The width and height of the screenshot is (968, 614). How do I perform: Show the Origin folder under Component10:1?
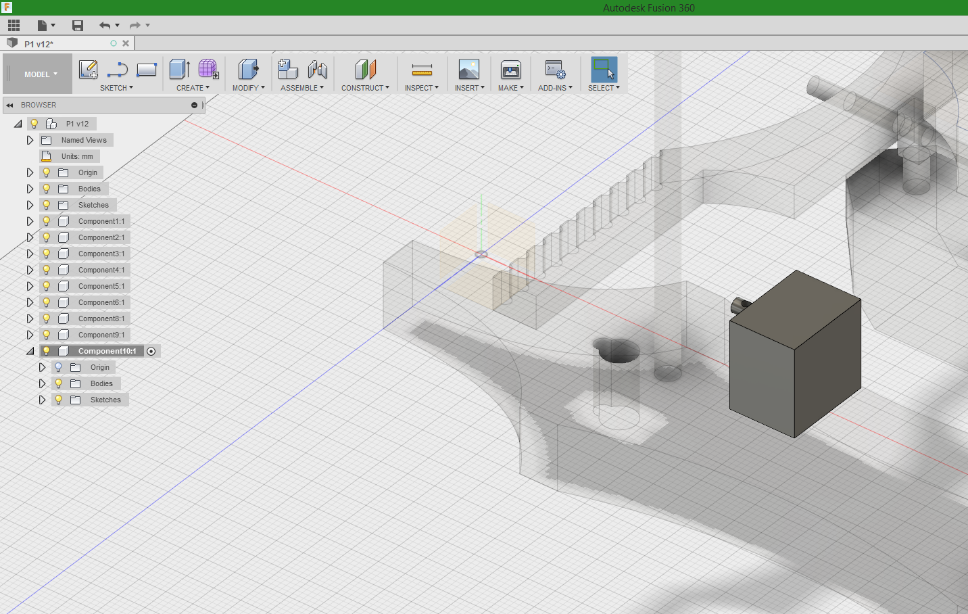pyautogui.click(x=59, y=367)
